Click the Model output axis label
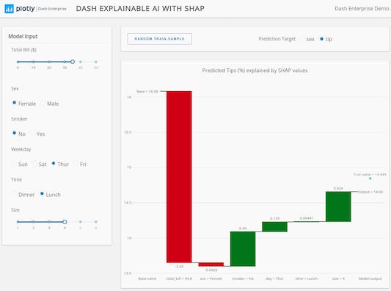This screenshot has width=391, height=291. click(370, 279)
